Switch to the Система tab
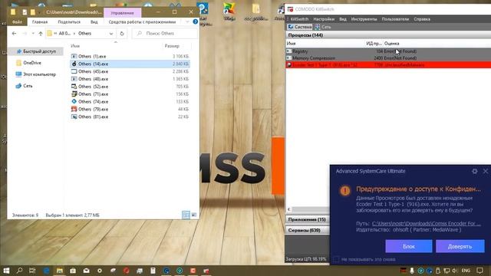The width and height of the screenshot is (491, 276). tap(300, 27)
